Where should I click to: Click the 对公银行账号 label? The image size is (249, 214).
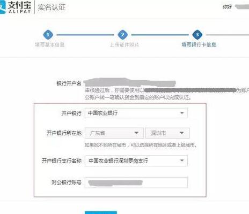pyautogui.click(x=67, y=182)
